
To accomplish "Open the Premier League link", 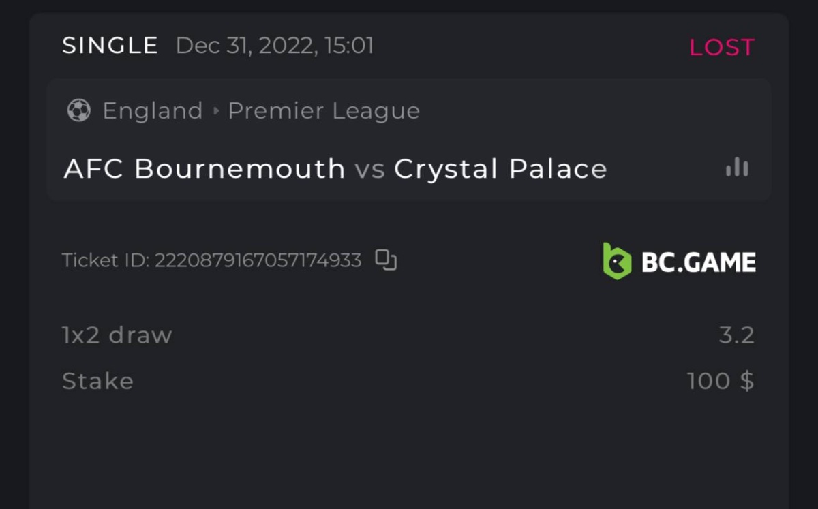I will [324, 111].
